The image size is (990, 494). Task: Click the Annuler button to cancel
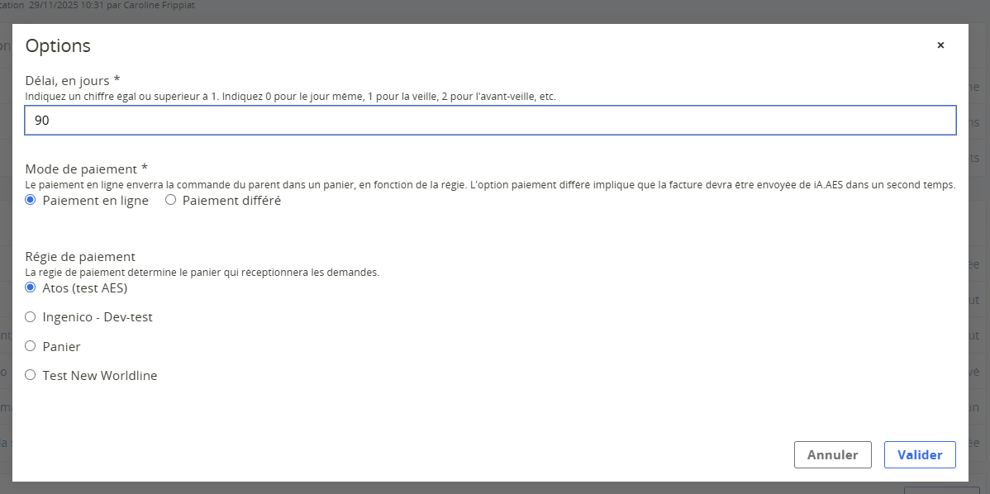coord(832,454)
